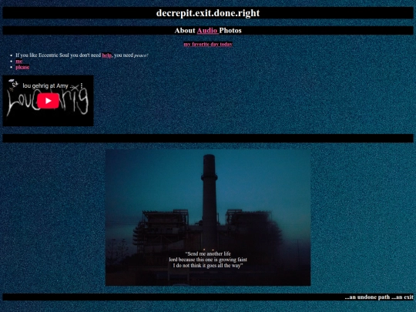Screen dimensions: 416x312
Task: Click the 'Send me another life' quote
Action: pos(208,260)
